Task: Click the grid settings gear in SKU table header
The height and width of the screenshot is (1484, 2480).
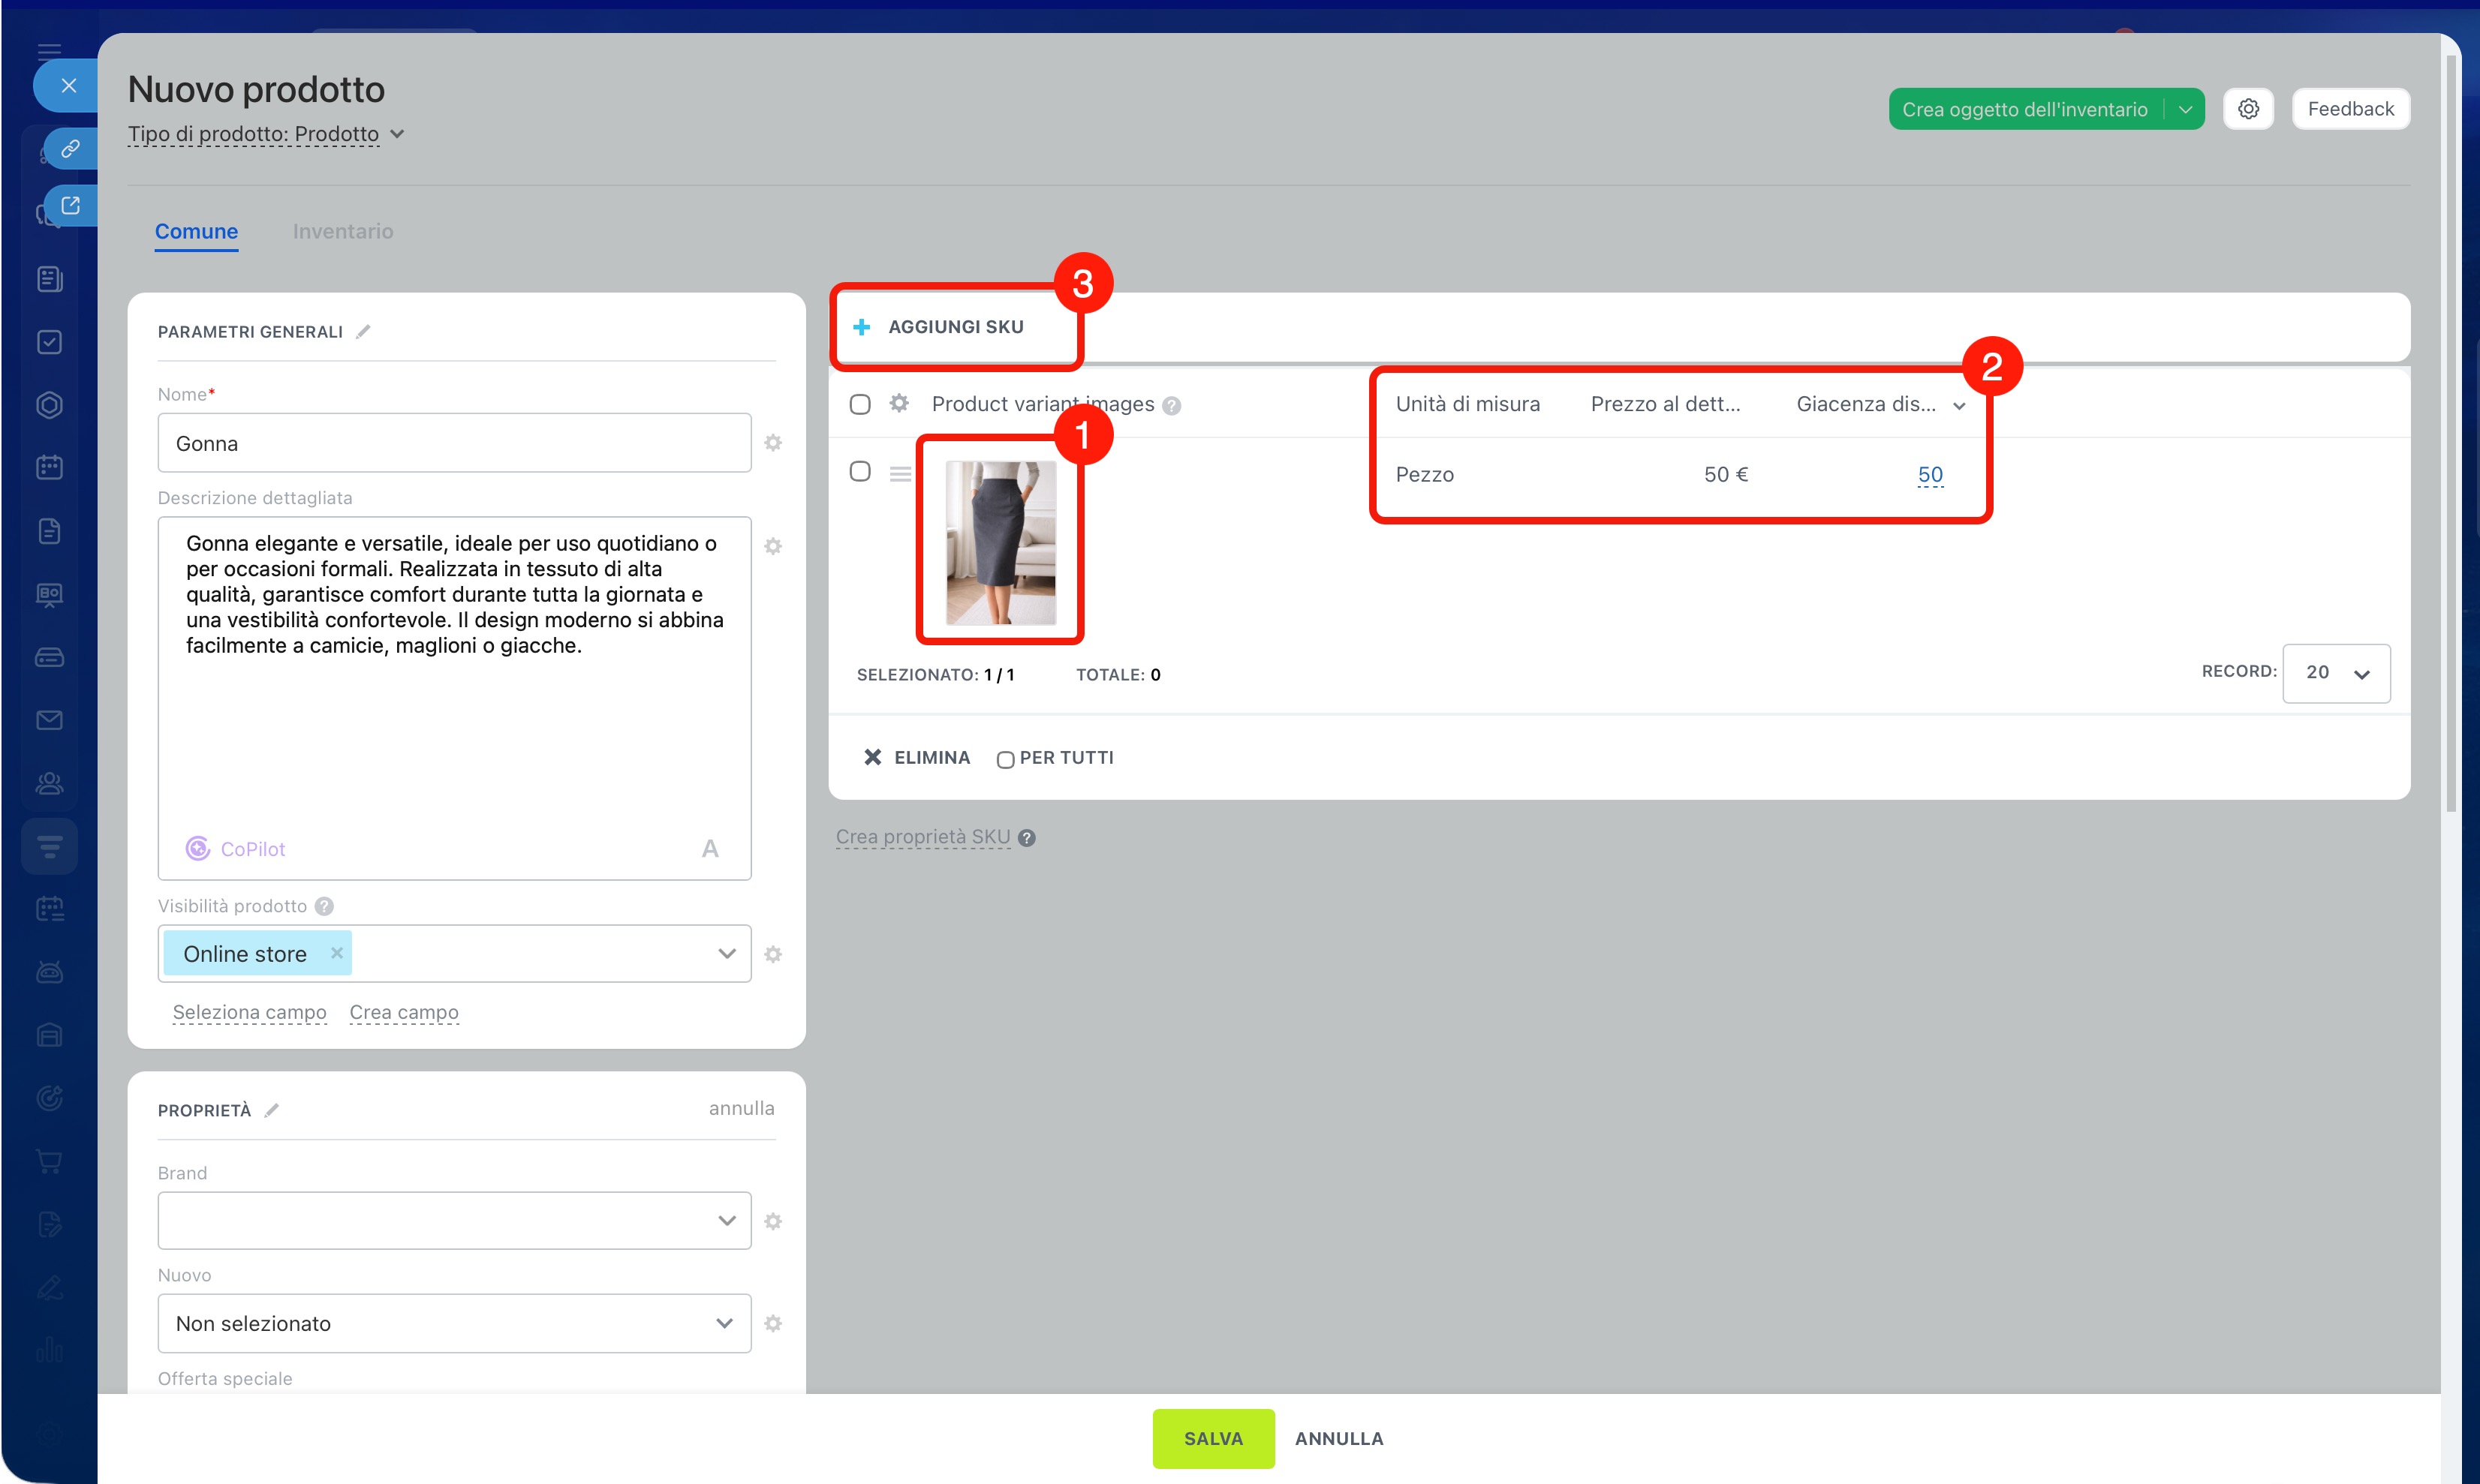Action: click(899, 403)
